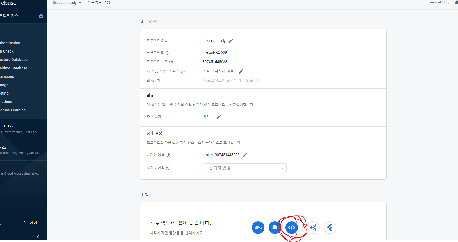Open project settings gear in sidebar
Viewport: 458px width, 242px height.
(x=41, y=16)
